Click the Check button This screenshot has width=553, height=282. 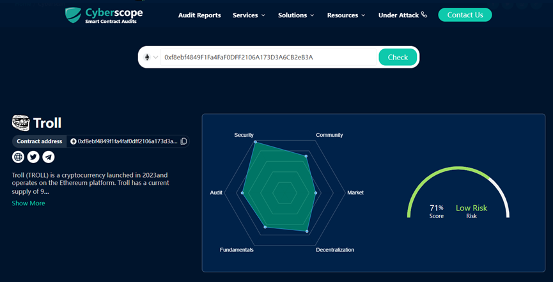coord(398,57)
